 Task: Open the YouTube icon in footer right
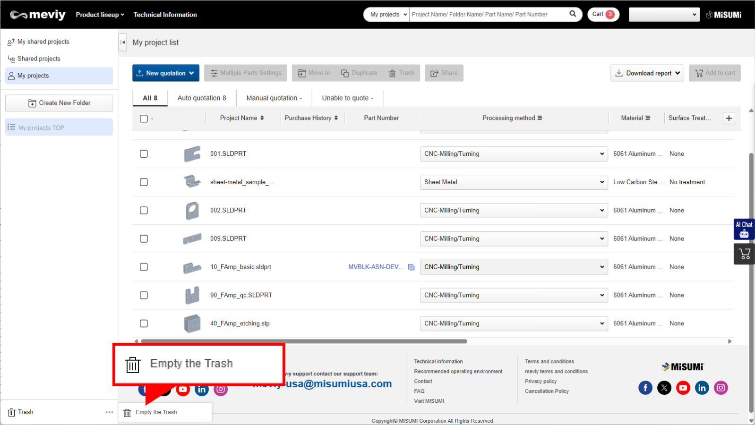pyautogui.click(x=683, y=388)
